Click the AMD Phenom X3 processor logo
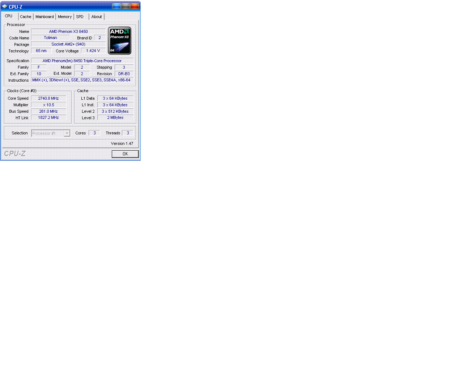 click(x=120, y=40)
